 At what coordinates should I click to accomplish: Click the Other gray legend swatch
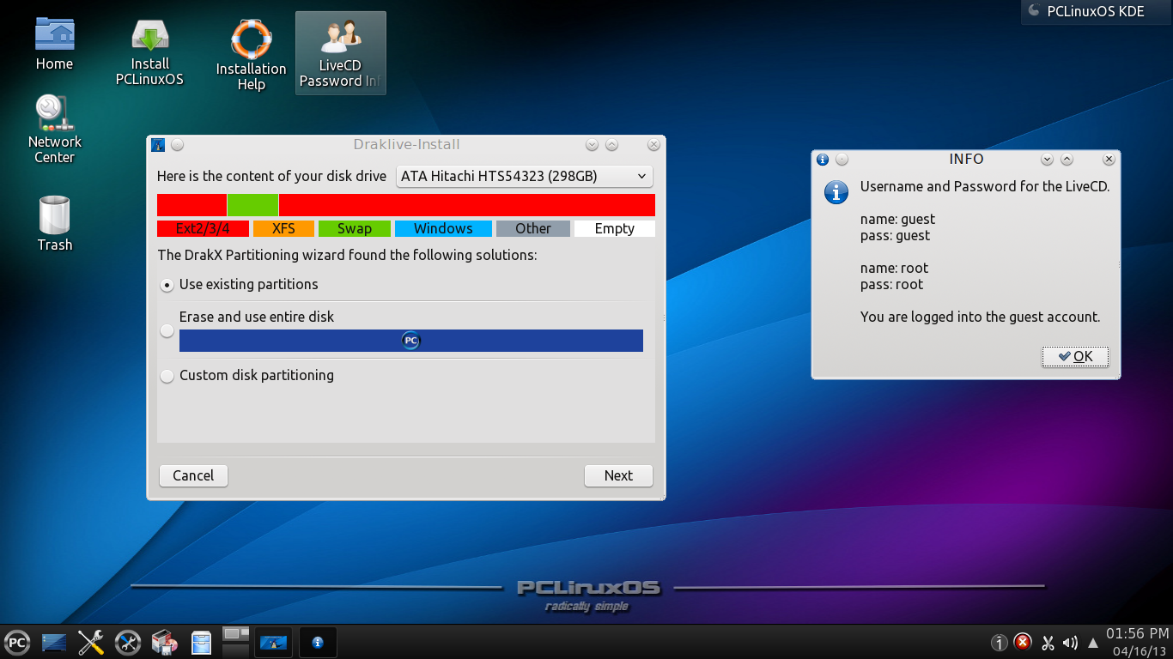pyautogui.click(x=532, y=229)
